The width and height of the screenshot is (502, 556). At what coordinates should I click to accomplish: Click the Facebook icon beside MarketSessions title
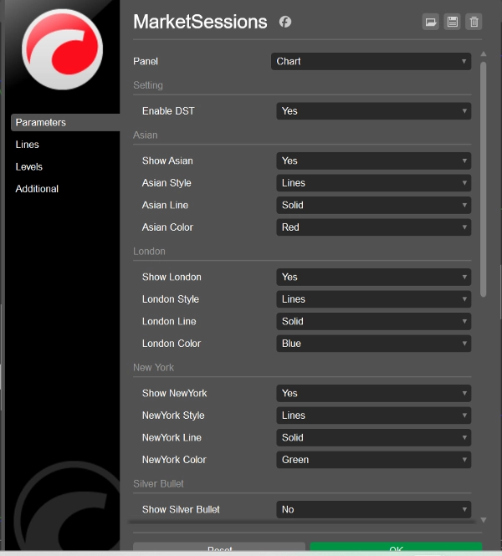click(x=285, y=23)
